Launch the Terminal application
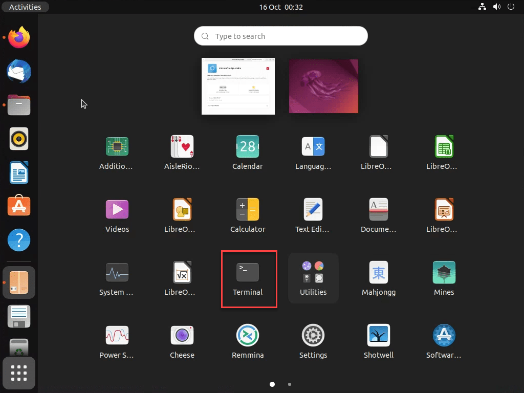Viewport: 524px width, 393px height. tap(248, 272)
